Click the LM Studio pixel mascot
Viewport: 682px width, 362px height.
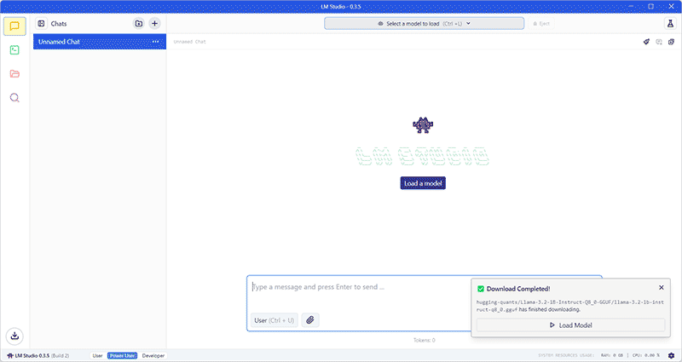(x=423, y=125)
